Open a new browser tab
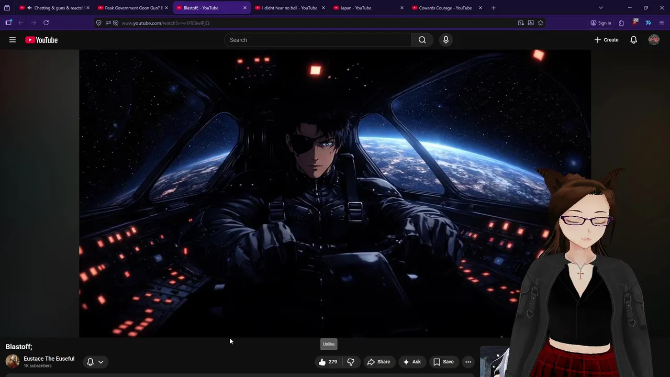Screen dimensions: 670x377 pyautogui.click(x=494, y=8)
